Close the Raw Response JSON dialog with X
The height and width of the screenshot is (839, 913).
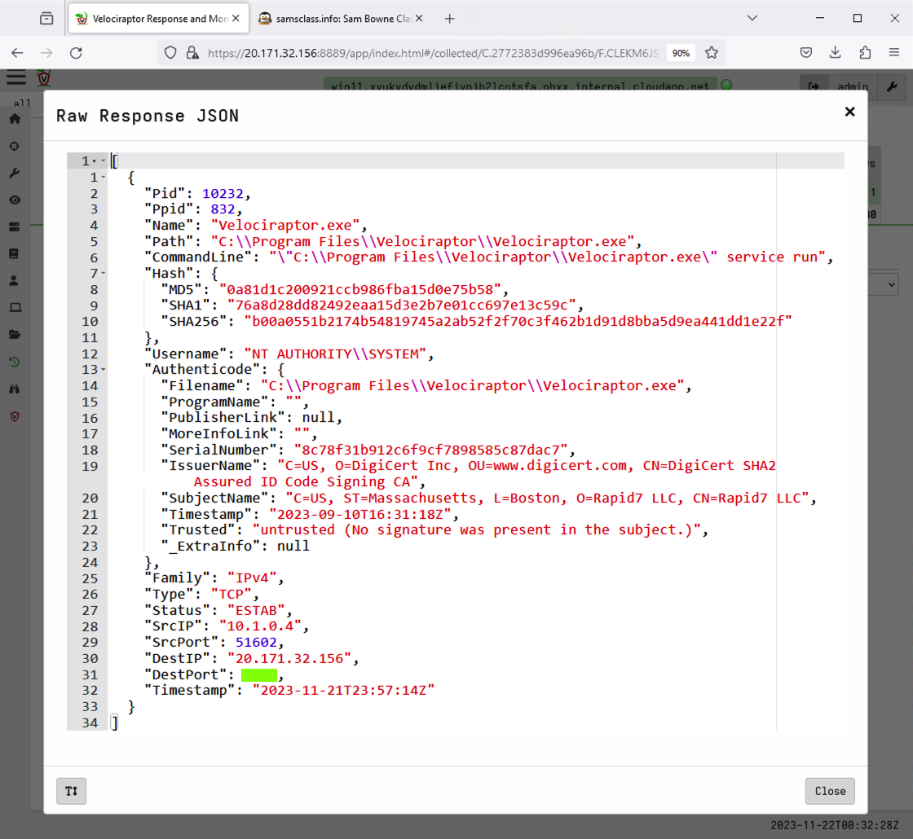point(849,112)
